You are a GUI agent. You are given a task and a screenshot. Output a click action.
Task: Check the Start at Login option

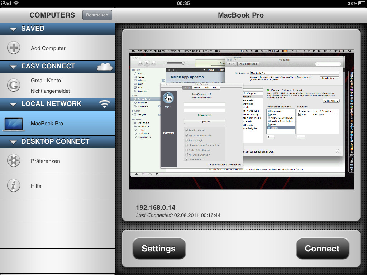pos(187,140)
